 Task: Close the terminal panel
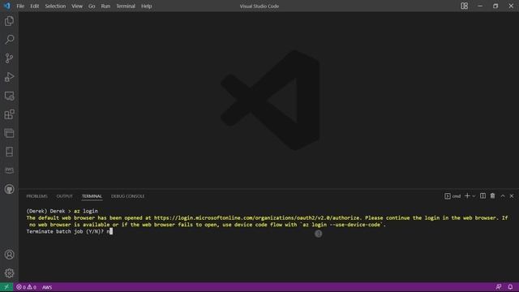point(512,196)
